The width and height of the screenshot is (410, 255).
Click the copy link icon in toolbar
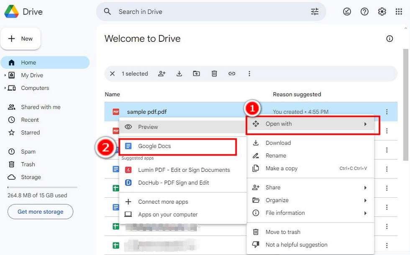(x=232, y=74)
